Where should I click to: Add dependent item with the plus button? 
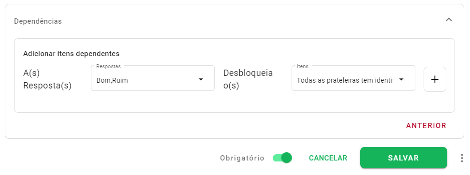coord(435,79)
